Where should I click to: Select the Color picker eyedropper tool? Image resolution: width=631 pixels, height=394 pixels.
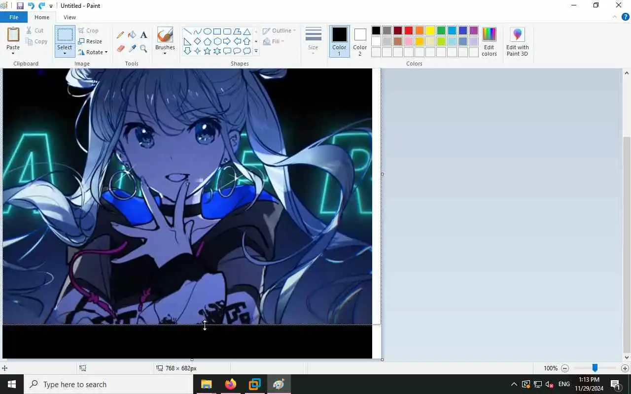pos(132,49)
